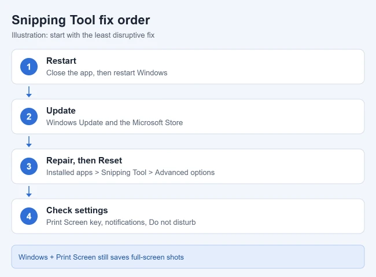The height and width of the screenshot is (277, 376).
Task: Click the number 1 badge beside Restart
Action: click(x=29, y=67)
